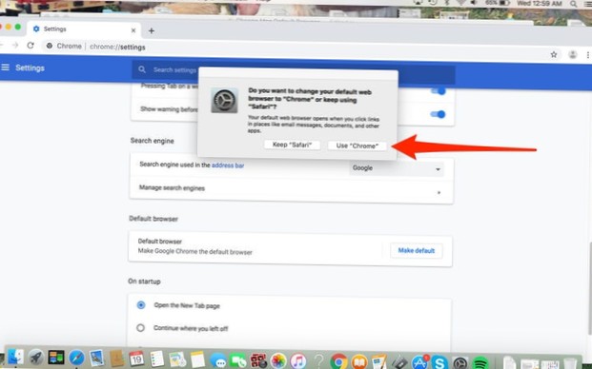Click System Preferences gear icon in dialog
The height and width of the screenshot is (369, 592).
click(224, 101)
